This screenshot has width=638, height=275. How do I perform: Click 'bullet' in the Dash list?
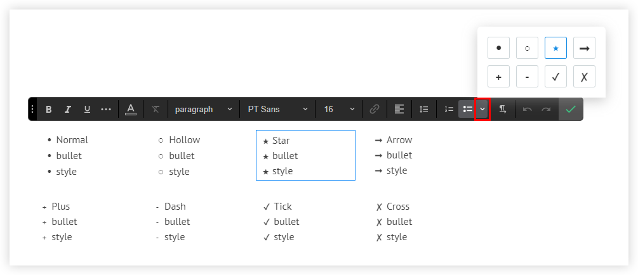(177, 222)
